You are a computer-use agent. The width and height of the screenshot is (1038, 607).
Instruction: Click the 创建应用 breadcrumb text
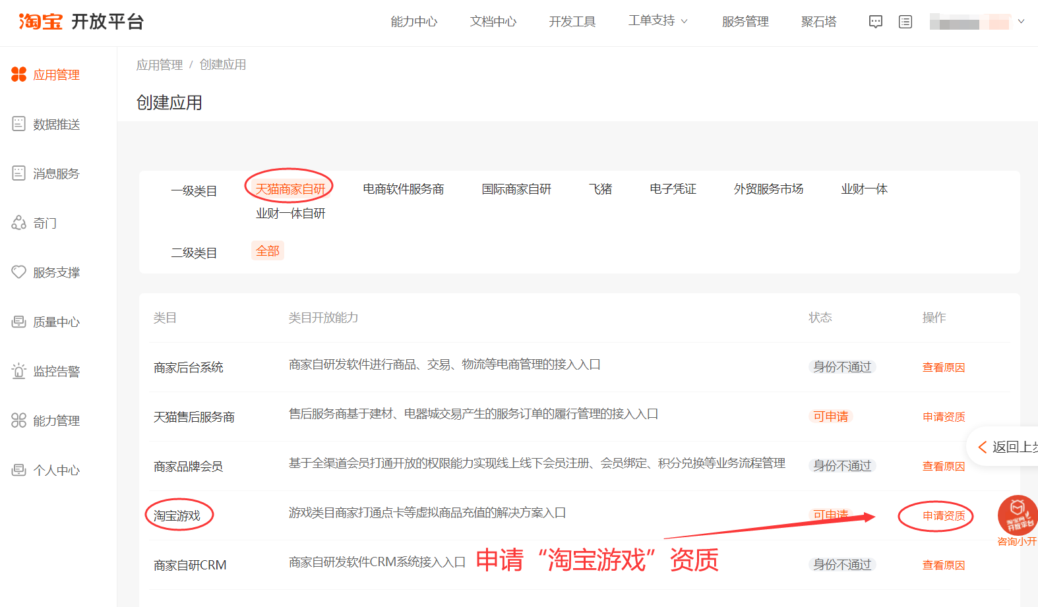click(223, 65)
